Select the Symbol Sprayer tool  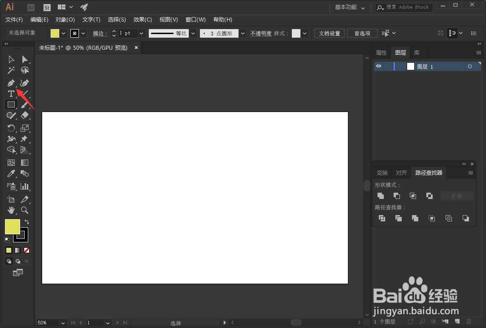pyautogui.click(x=11, y=186)
